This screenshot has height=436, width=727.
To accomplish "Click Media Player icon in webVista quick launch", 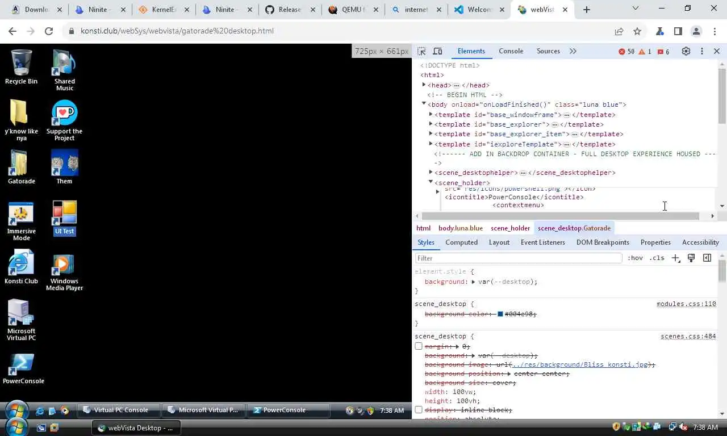I will pos(64,410).
